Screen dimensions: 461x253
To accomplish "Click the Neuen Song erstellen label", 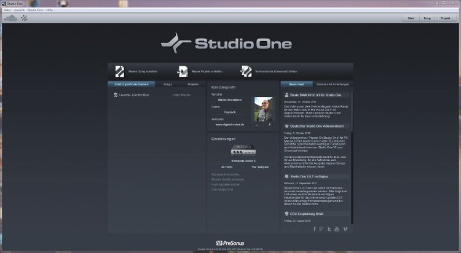I will [143, 71].
